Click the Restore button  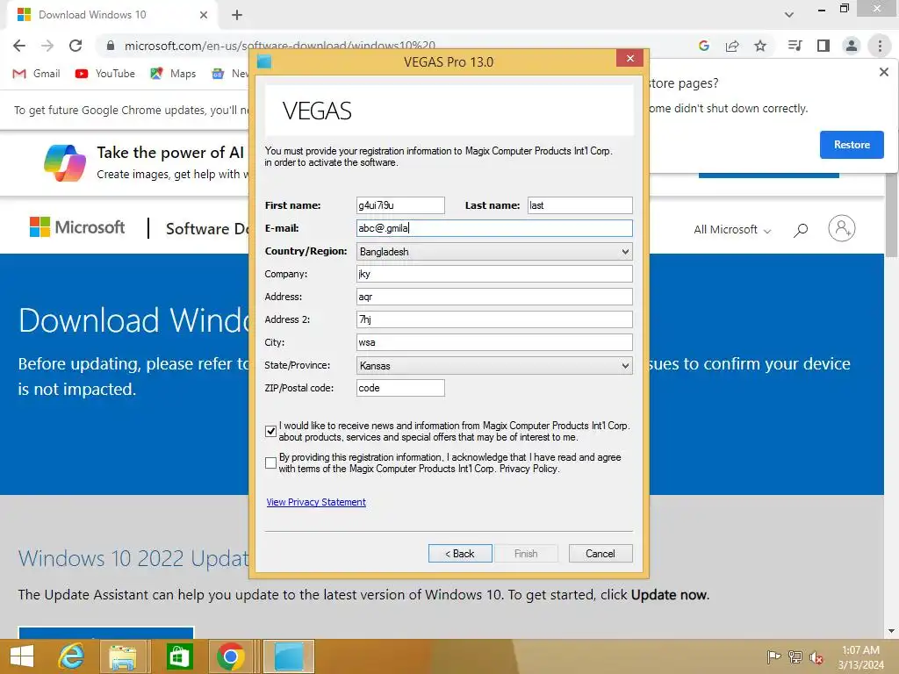pos(852,145)
